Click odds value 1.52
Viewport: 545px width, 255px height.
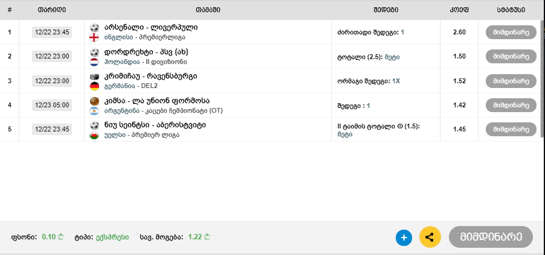click(459, 81)
